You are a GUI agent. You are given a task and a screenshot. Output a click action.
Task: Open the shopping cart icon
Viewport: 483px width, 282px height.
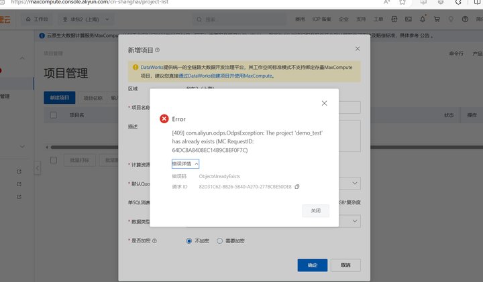point(437,19)
